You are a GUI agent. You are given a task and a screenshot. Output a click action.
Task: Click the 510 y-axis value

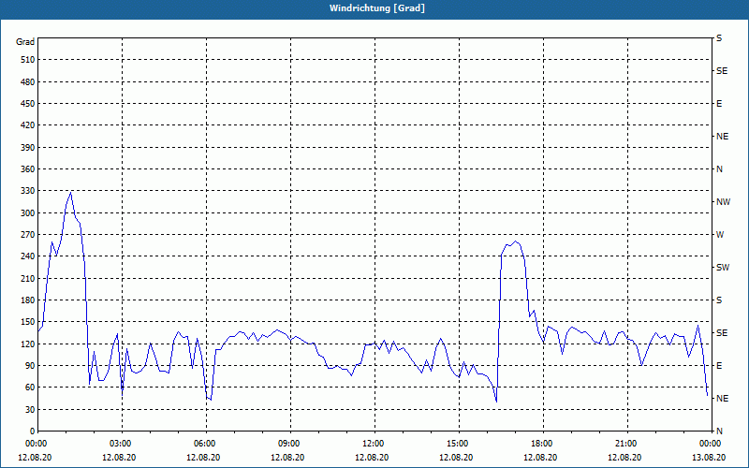[x=28, y=60]
